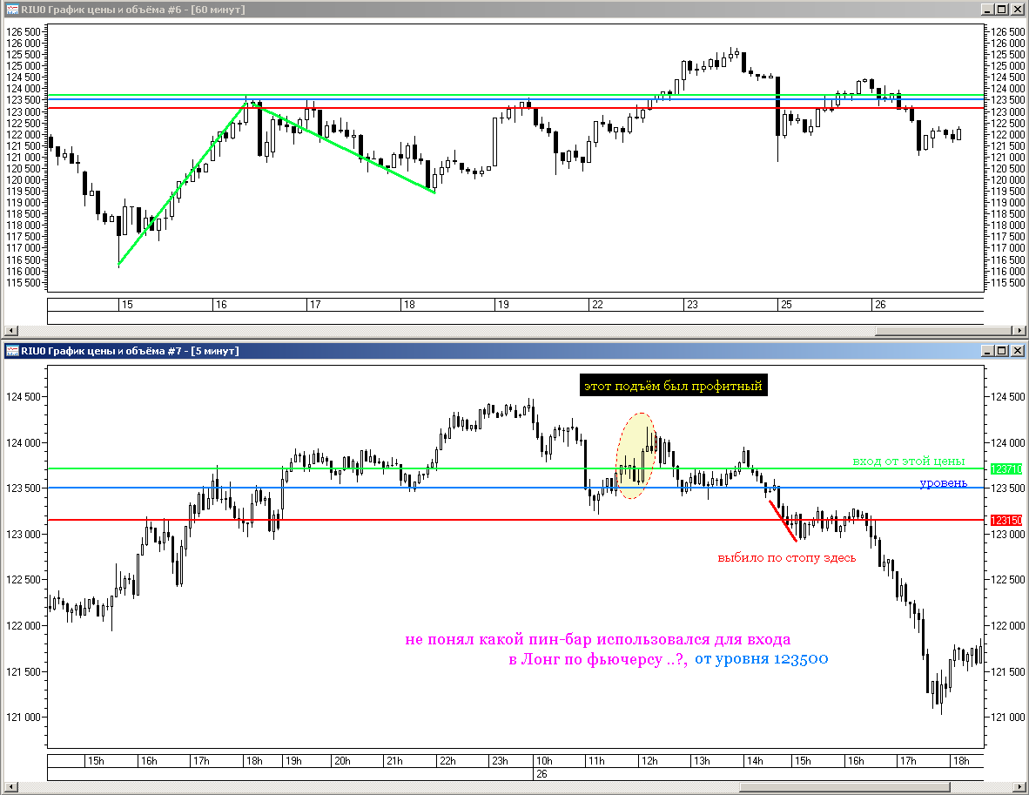1029x795 pixels.
Task: Select the magenta 'не понял какой пин-бар' text
Action: click(x=598, y=639)
